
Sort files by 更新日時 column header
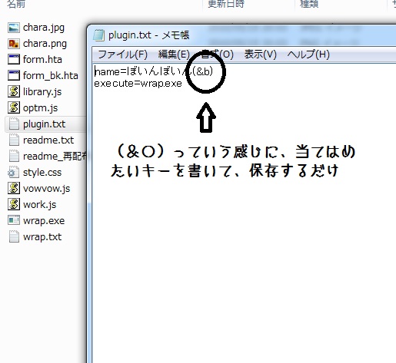(x=226, y=4)
